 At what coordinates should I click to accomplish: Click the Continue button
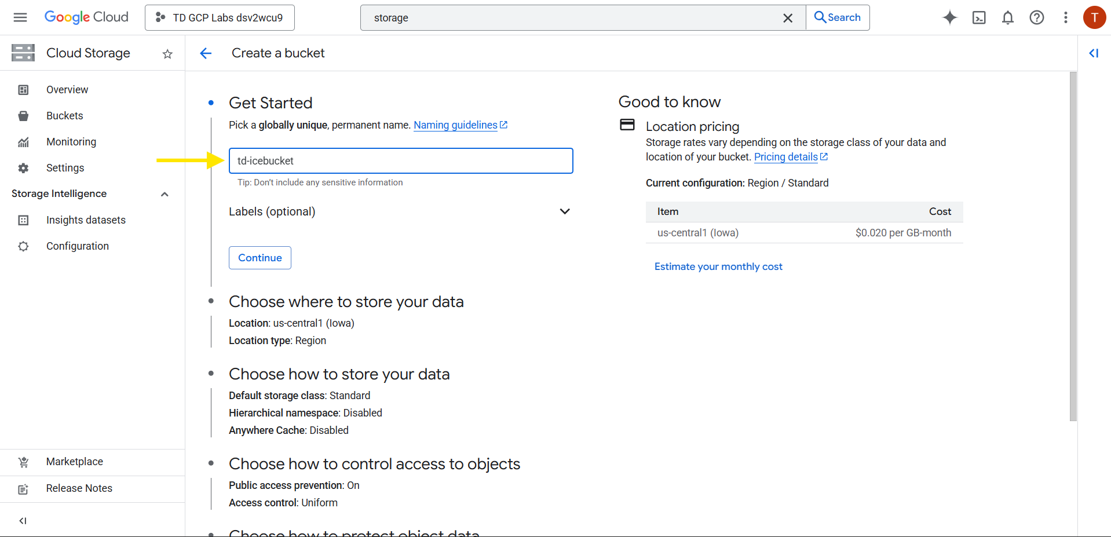pyautogui.click(x=260, y=258)
